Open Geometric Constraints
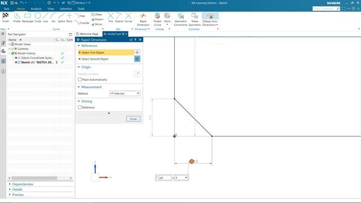Viewport: 361px width, 203px height. tap(180, 19)
